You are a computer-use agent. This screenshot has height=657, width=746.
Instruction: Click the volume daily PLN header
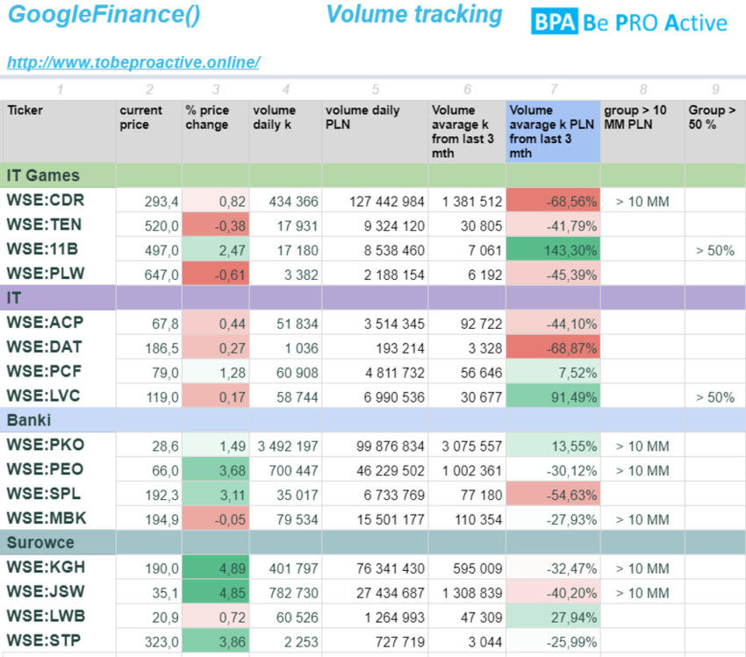[x=375, y=132]
